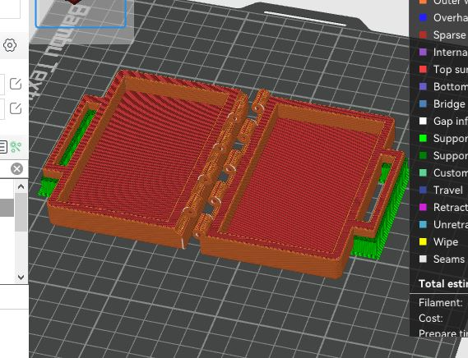Screen dimensions: 468x358
Task: Open the settings gear icon in left panel
Action: 10,45
